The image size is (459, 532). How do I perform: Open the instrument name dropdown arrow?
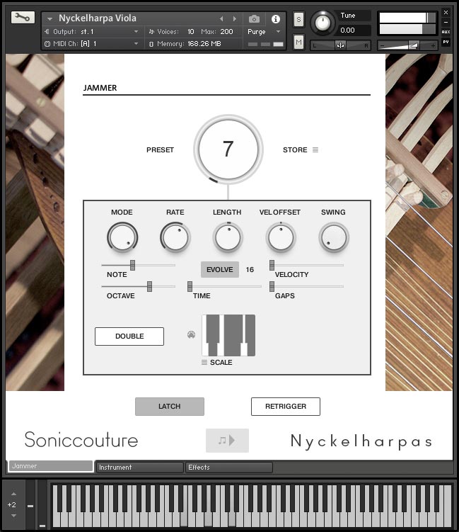[50, 19]
